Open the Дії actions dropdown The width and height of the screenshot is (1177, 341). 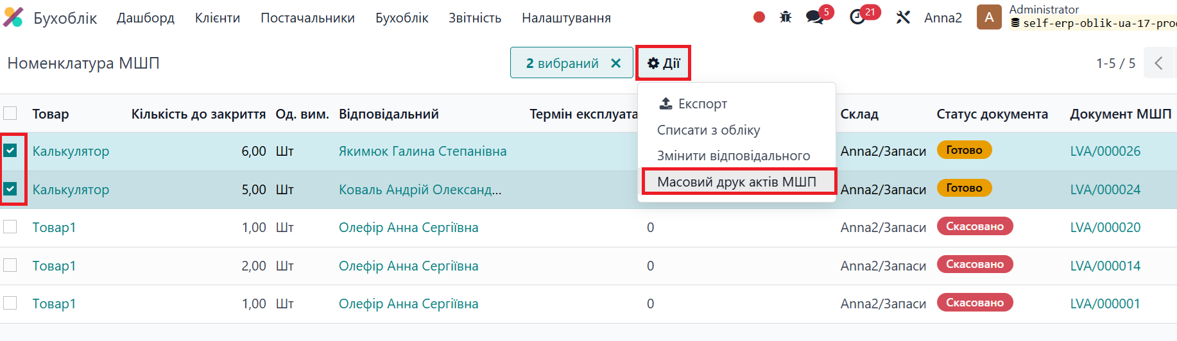click(664, 63)
